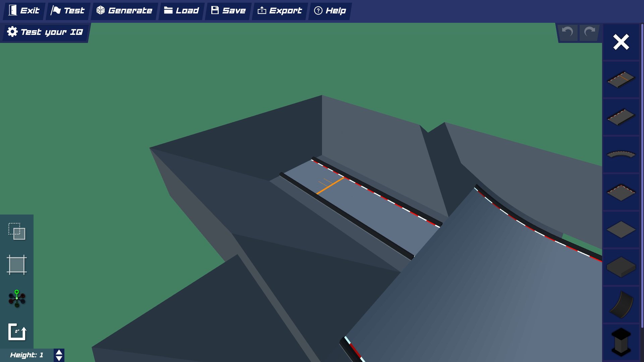
Task: Close the pieces panel with X
Action: coord(621,42)
